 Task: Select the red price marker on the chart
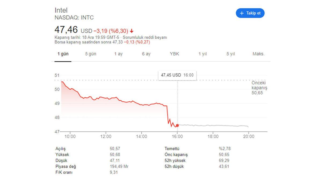(177, 125)
